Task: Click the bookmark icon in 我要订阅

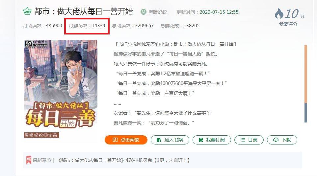Action: [x=201, y=140]
